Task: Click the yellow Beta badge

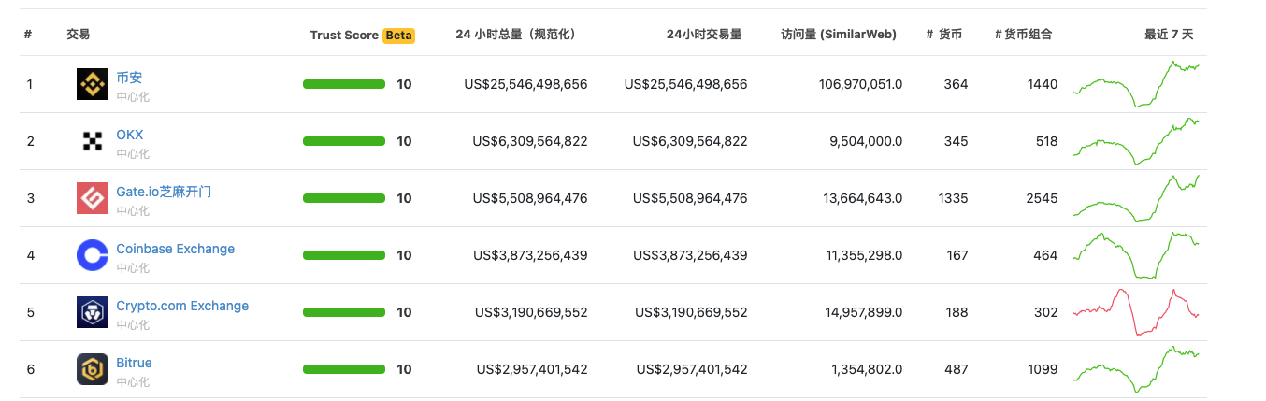Action: coord(398,35)
